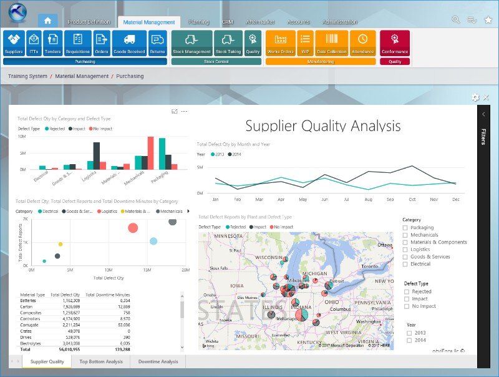Go to the Home icon tab
This screenshot has width=499, height=377.
coord(48,21)
